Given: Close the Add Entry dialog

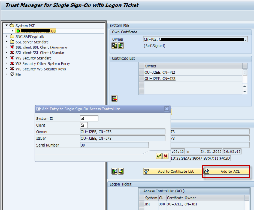Looking at the screenshot, I should pyautogui.click(x=167, y=109).
